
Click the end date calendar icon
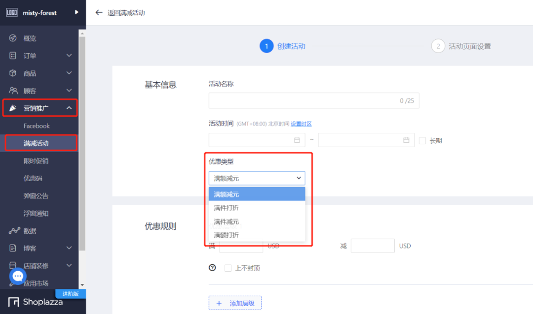tap(406, 140)
